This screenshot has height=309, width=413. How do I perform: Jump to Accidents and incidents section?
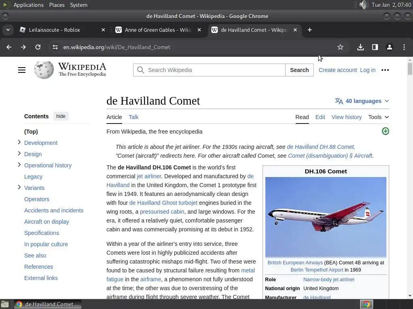(x=54, y=210)
